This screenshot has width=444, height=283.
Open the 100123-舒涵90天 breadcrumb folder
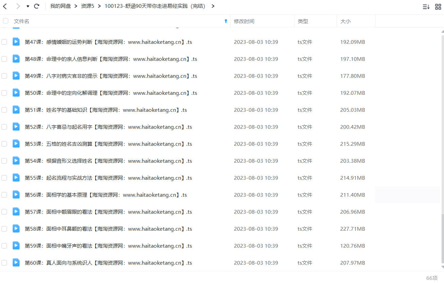(155, 6)
